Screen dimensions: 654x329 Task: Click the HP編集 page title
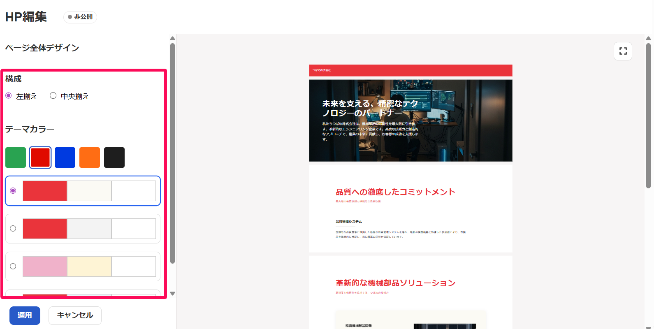click(26, 17)
